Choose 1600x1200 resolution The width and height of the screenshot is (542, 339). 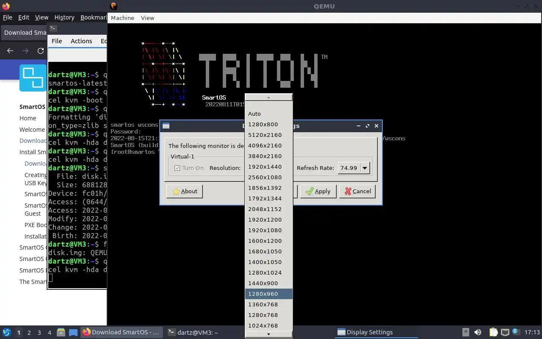pos(268,241)
